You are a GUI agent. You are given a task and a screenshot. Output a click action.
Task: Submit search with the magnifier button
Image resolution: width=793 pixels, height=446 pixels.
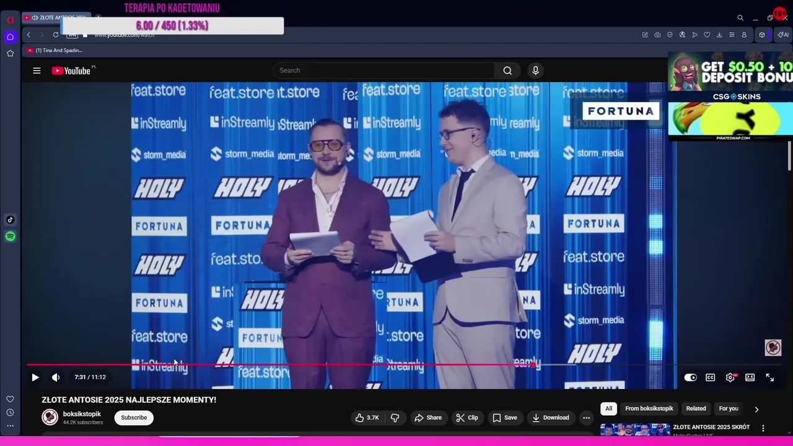[x=507, y=71]
